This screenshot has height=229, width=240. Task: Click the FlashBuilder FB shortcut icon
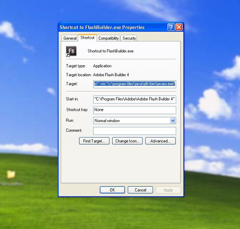coord(71,51)
